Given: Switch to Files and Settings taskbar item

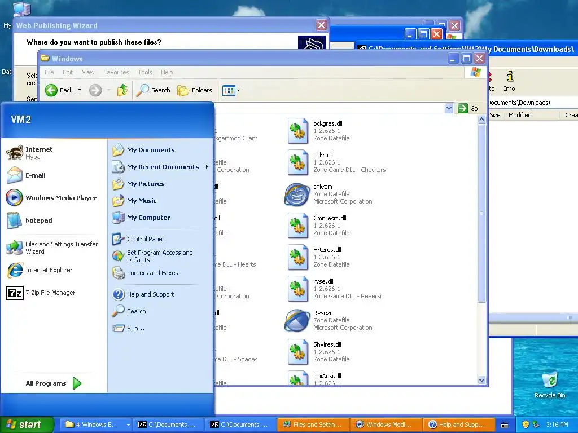Looking at the screenshot, I should click(313, 425).
